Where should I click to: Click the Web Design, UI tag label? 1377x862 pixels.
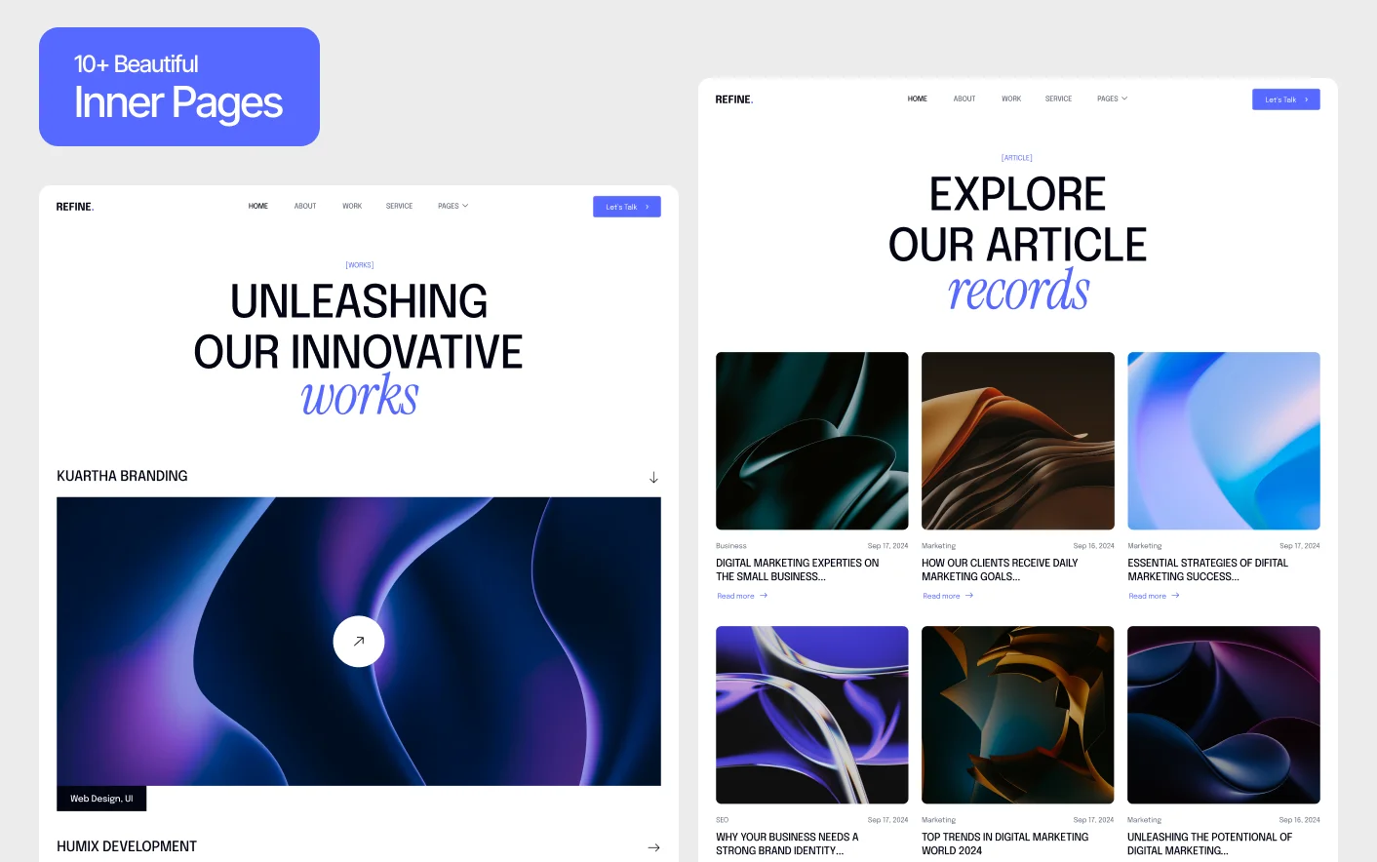click(x=101, y=799)
